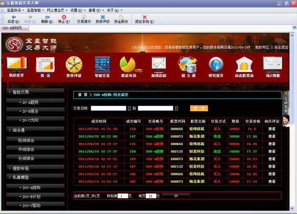Open end date calendar picker icon
Image resolution: width=297 pixels, height=214 pixels.
(x=177, y=108)
